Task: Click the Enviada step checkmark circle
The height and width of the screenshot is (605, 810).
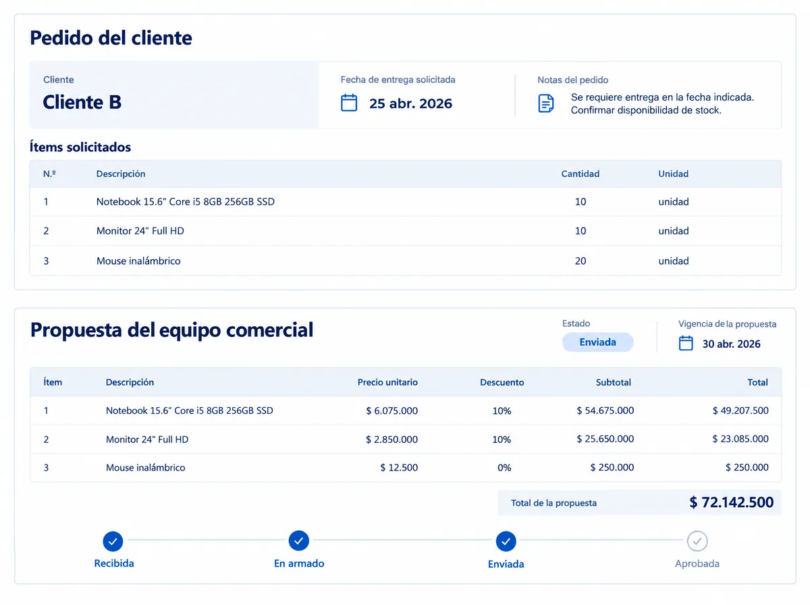Action: coord(506,541)
